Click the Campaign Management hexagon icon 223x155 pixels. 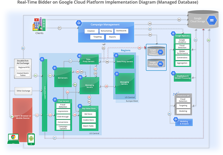pyautogui.click(x=79, y=23)
